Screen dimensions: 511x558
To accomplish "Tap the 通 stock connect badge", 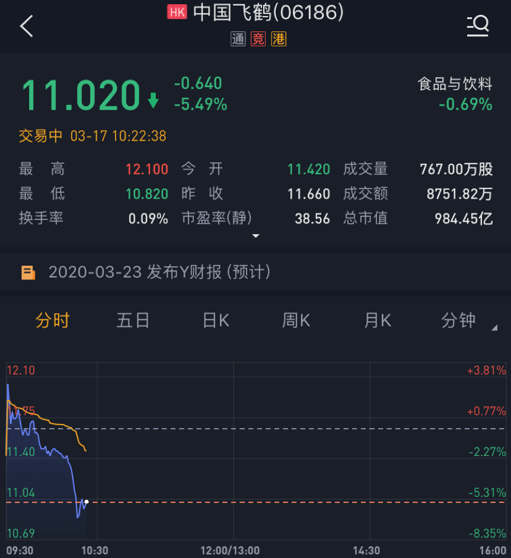I will pyautogui.click(x=238, y=39).
